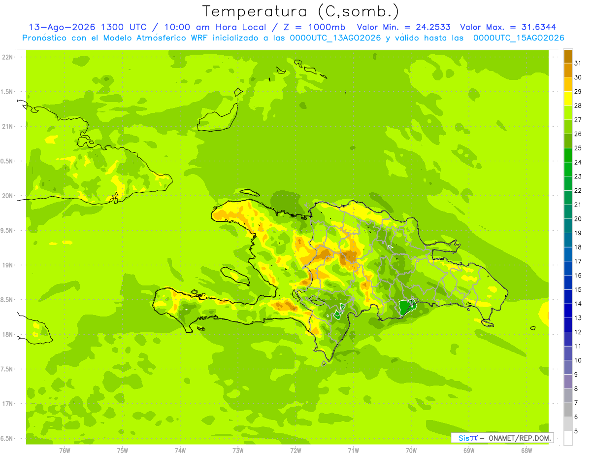591x457 pixels.
Task: Click the "Temperatura (C,somb.)" map title
Action: [x=301, y=11]
